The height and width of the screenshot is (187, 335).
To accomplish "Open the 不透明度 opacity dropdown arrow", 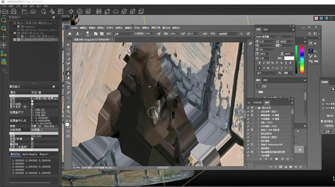I will 154,34.
